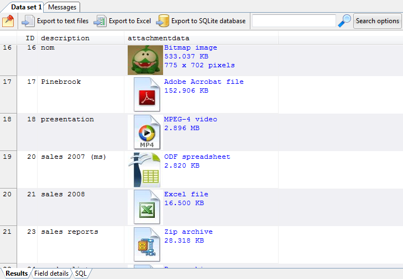Select row header 19

coord(8,169)
